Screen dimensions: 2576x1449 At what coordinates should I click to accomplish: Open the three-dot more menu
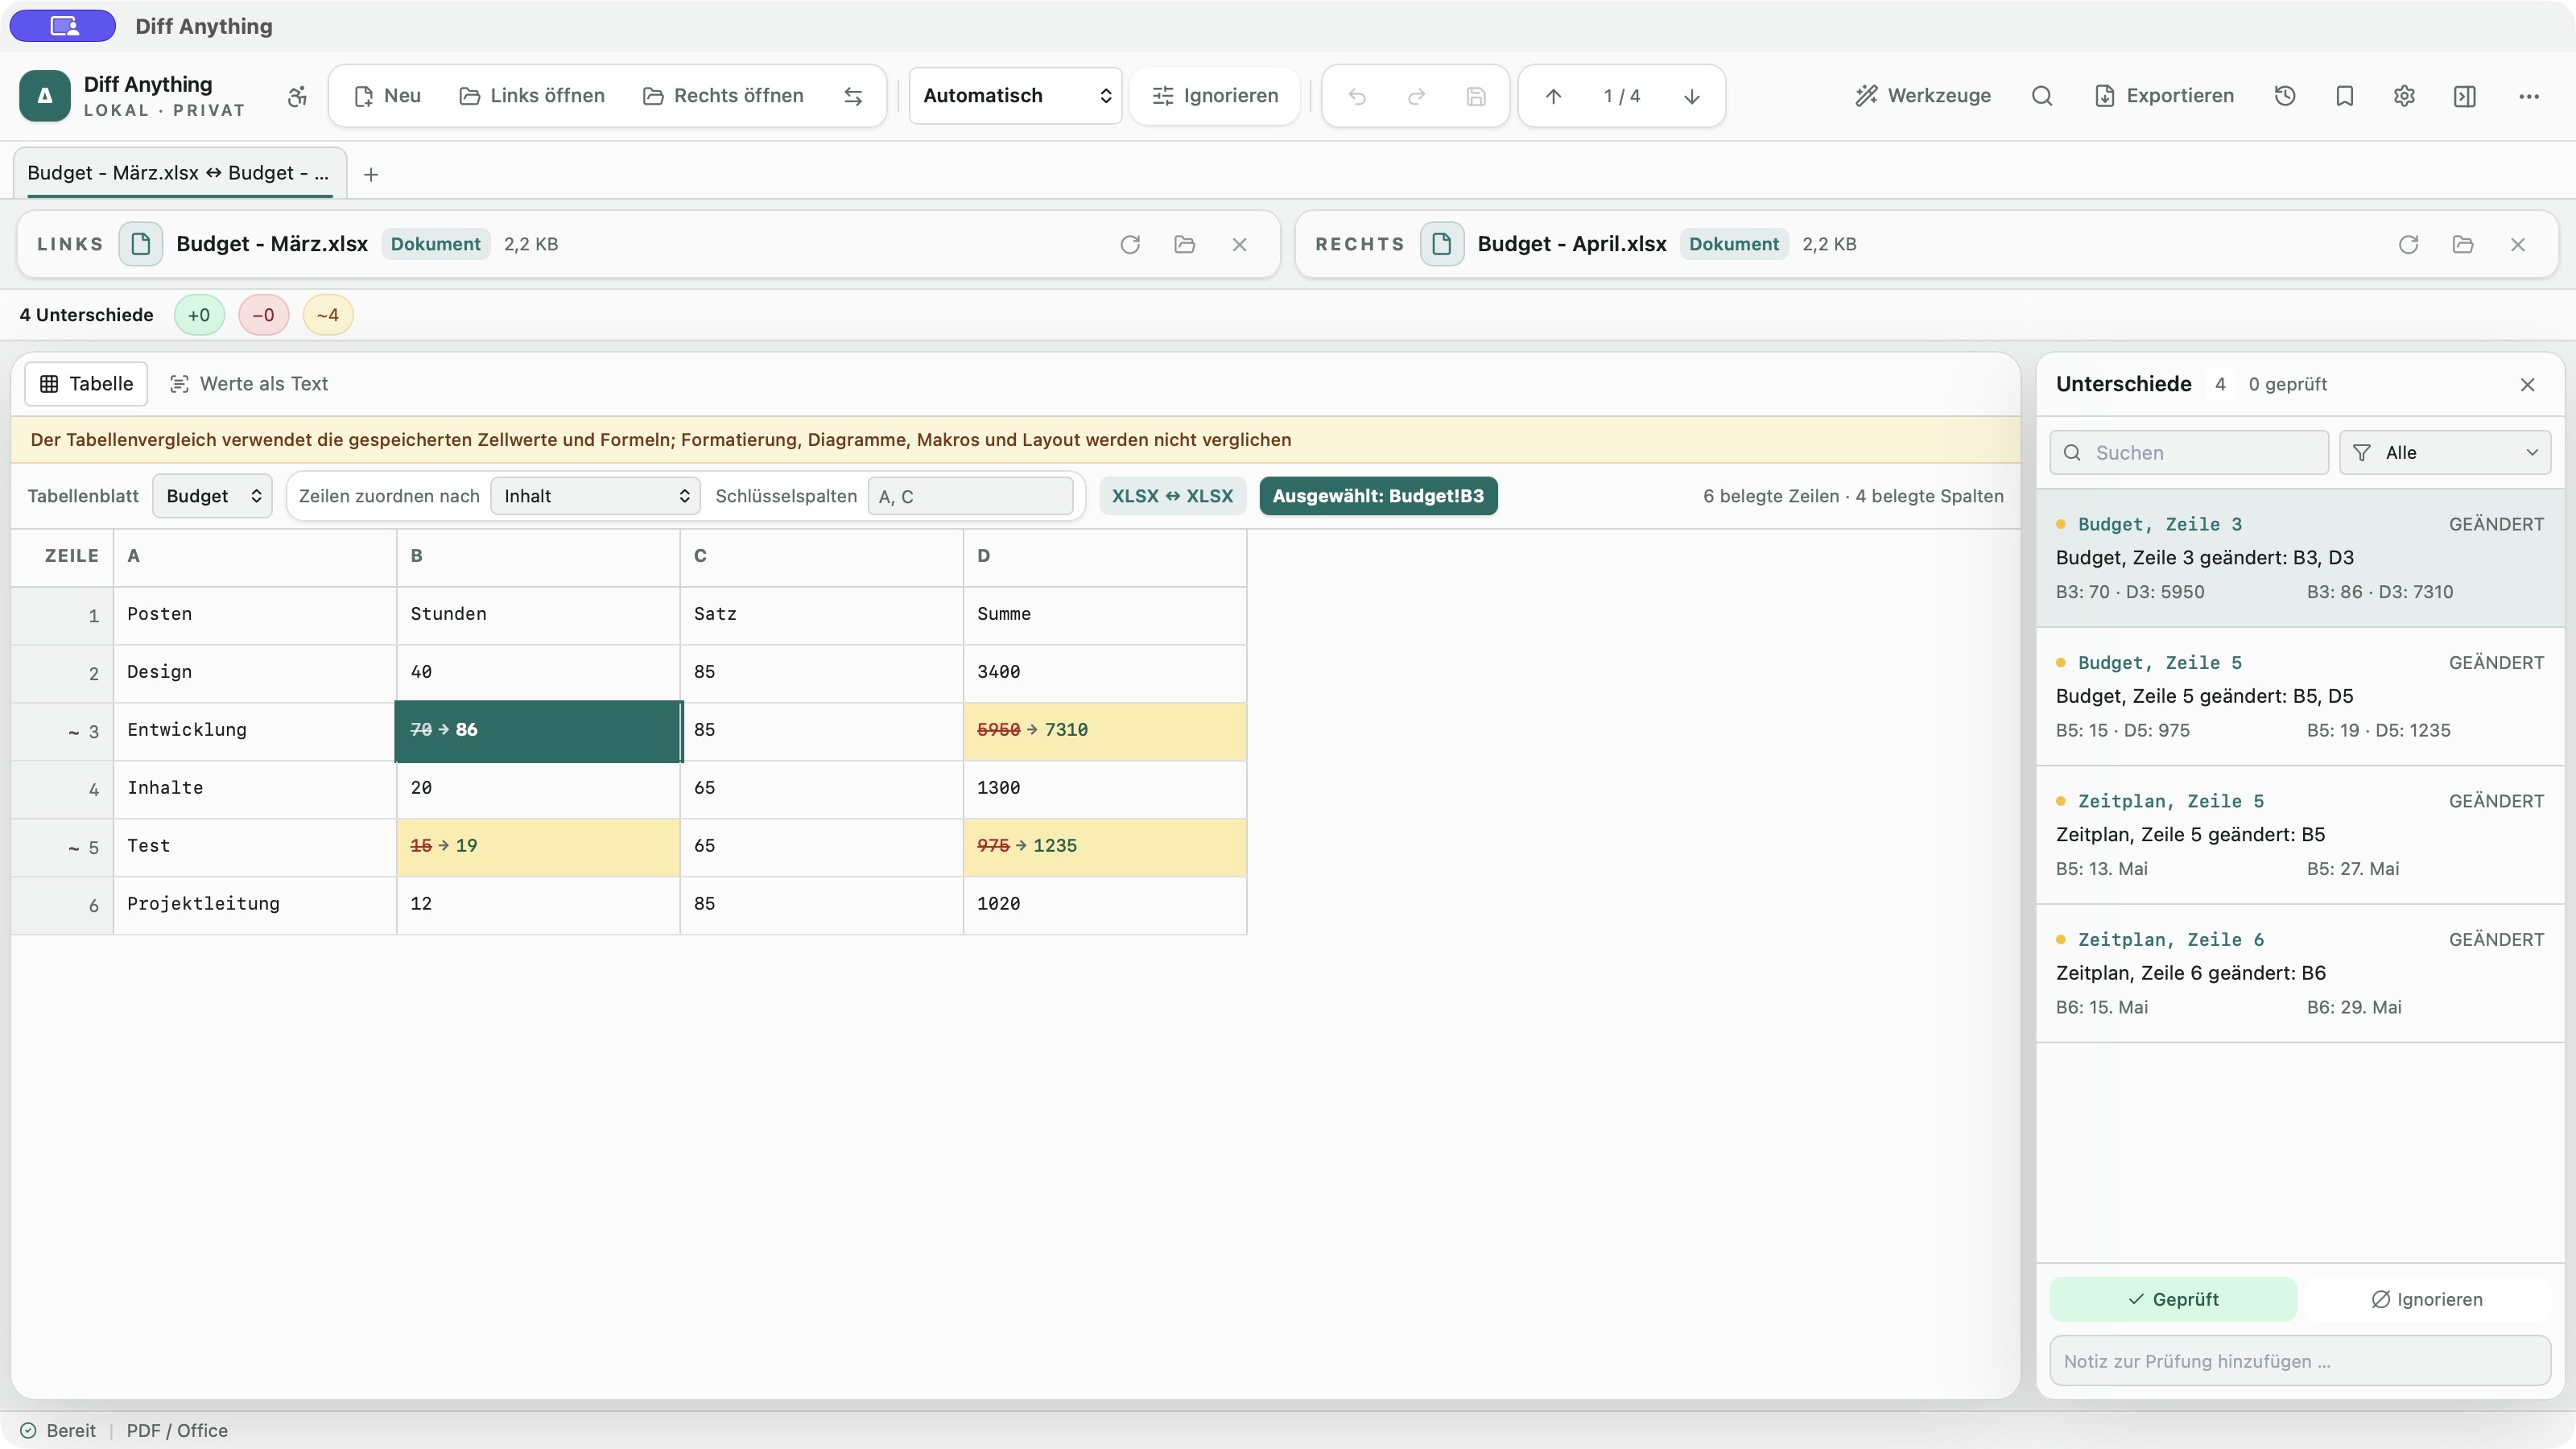click(2529, 96)
